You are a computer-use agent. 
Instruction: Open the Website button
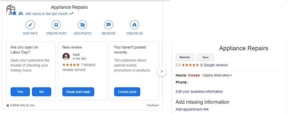[x=185, y=57]
